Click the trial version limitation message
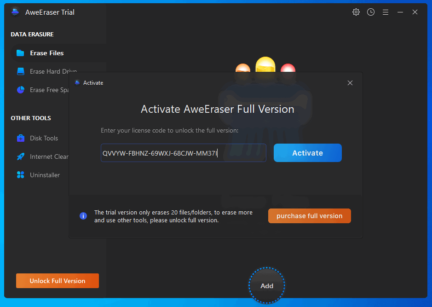Screen dimensions: 432x307 pos(173,216)
